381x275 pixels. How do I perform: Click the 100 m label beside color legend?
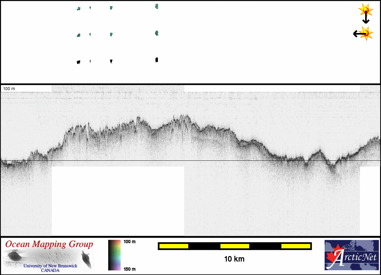130,242
